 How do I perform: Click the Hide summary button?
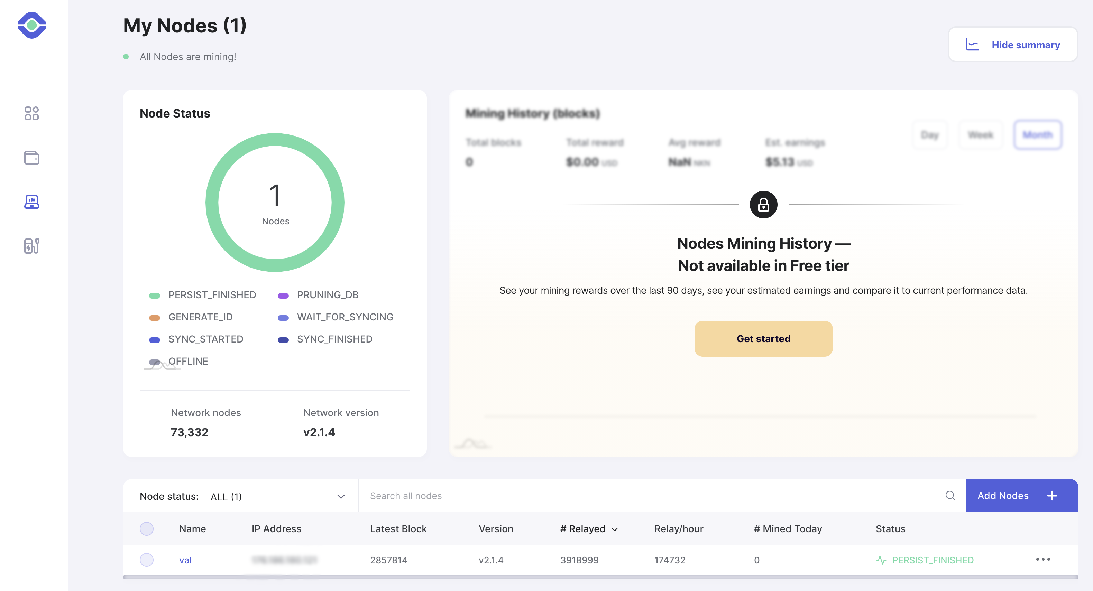point(1013,45)
